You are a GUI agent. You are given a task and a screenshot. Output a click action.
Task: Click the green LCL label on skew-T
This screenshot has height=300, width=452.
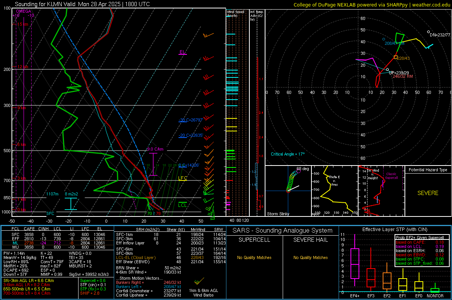click(x=182, y=205)
